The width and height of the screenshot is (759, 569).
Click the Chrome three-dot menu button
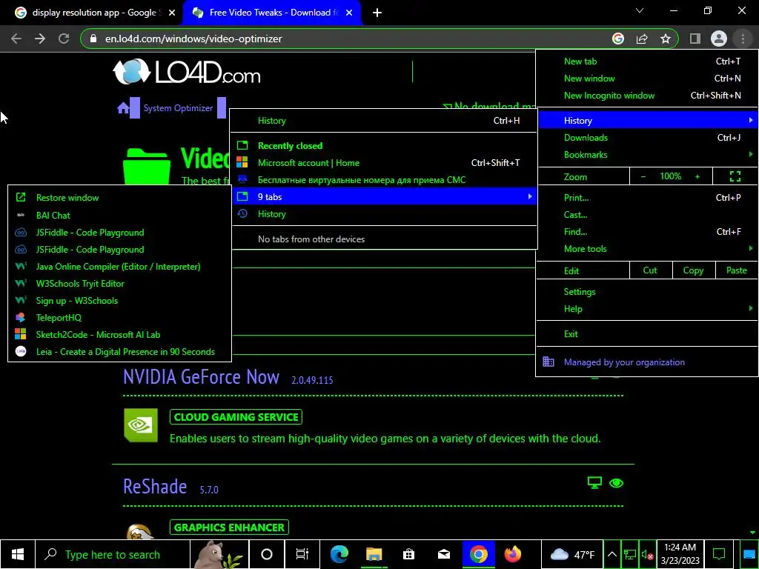tap(743, 39)
